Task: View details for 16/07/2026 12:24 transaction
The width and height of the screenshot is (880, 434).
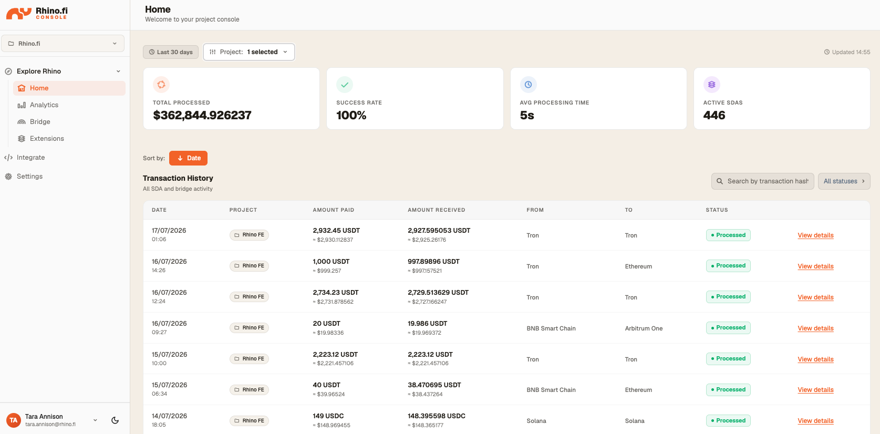Action: 815,297
